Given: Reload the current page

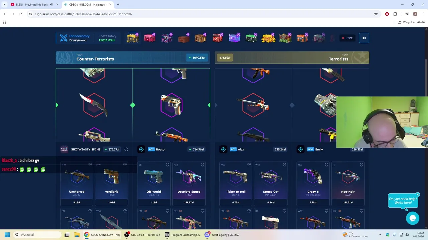Looking at the screenshot, I should [x=21, y=14].
